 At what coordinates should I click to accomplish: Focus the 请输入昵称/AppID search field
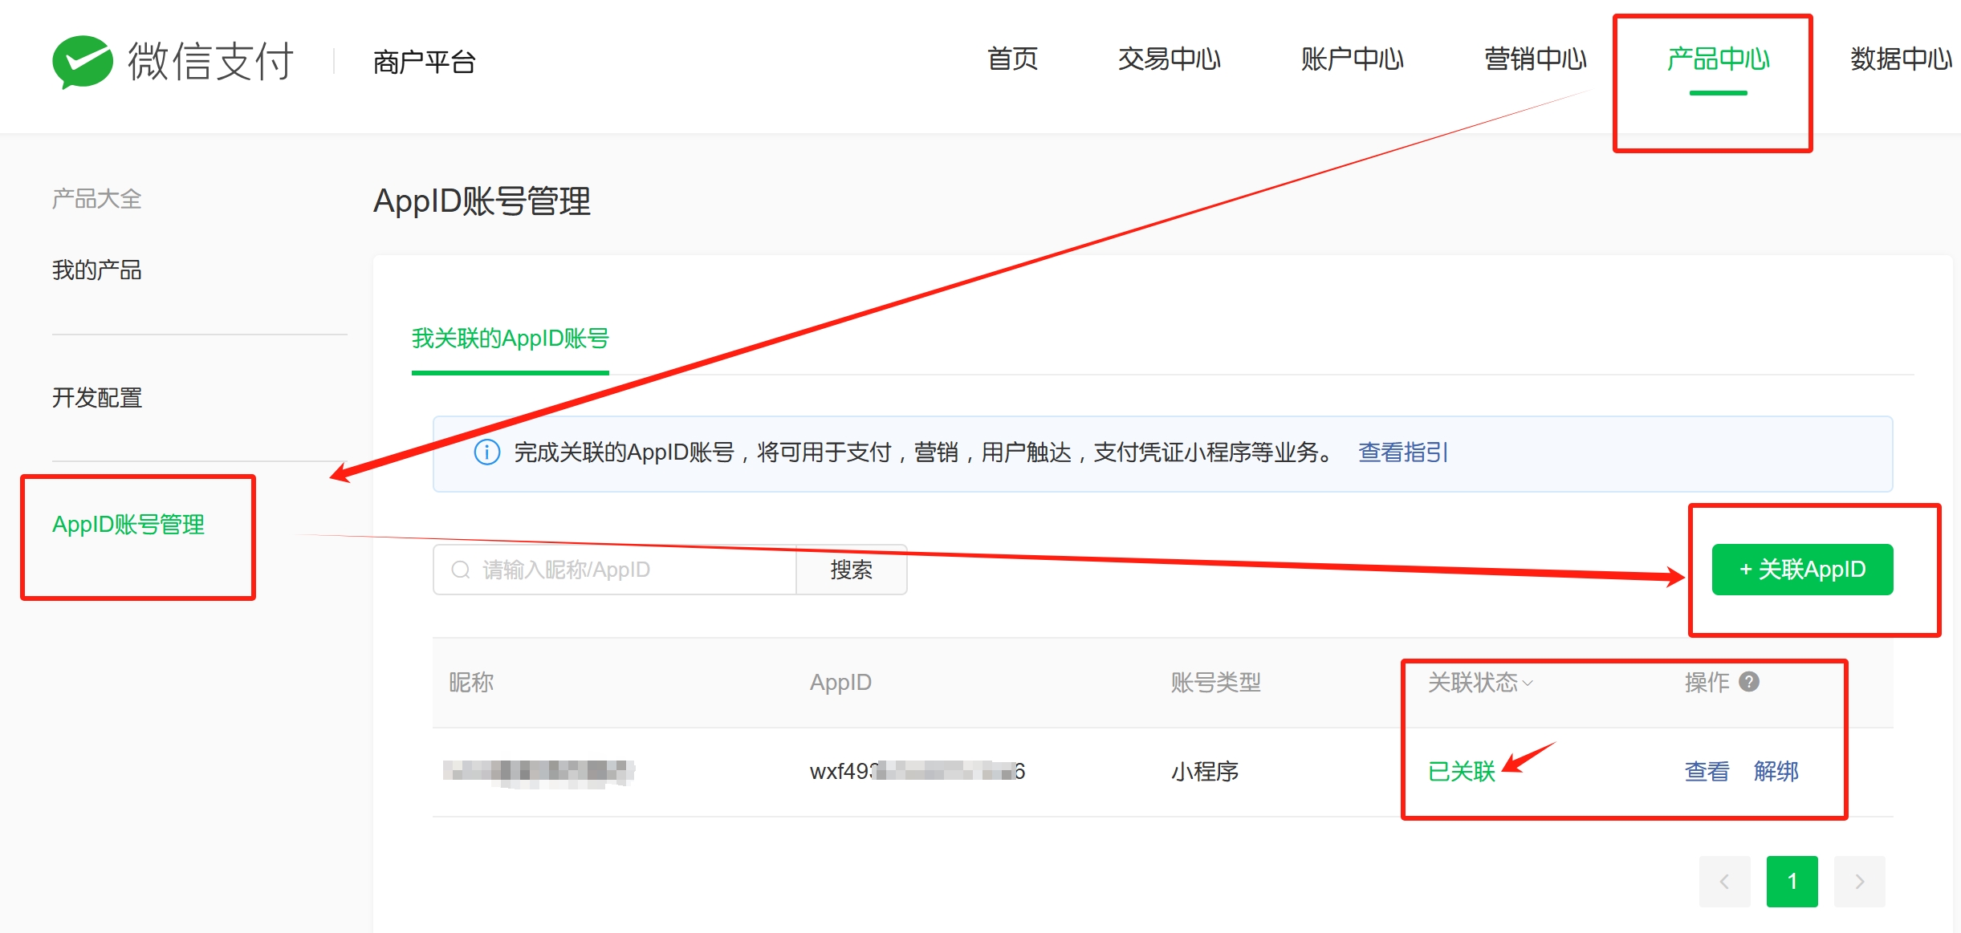tap(614, 570)
